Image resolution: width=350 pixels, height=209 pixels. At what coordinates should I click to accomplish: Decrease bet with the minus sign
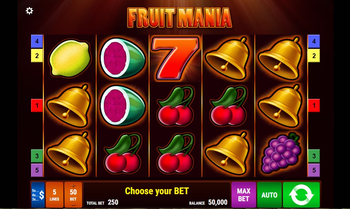point(73,205)
